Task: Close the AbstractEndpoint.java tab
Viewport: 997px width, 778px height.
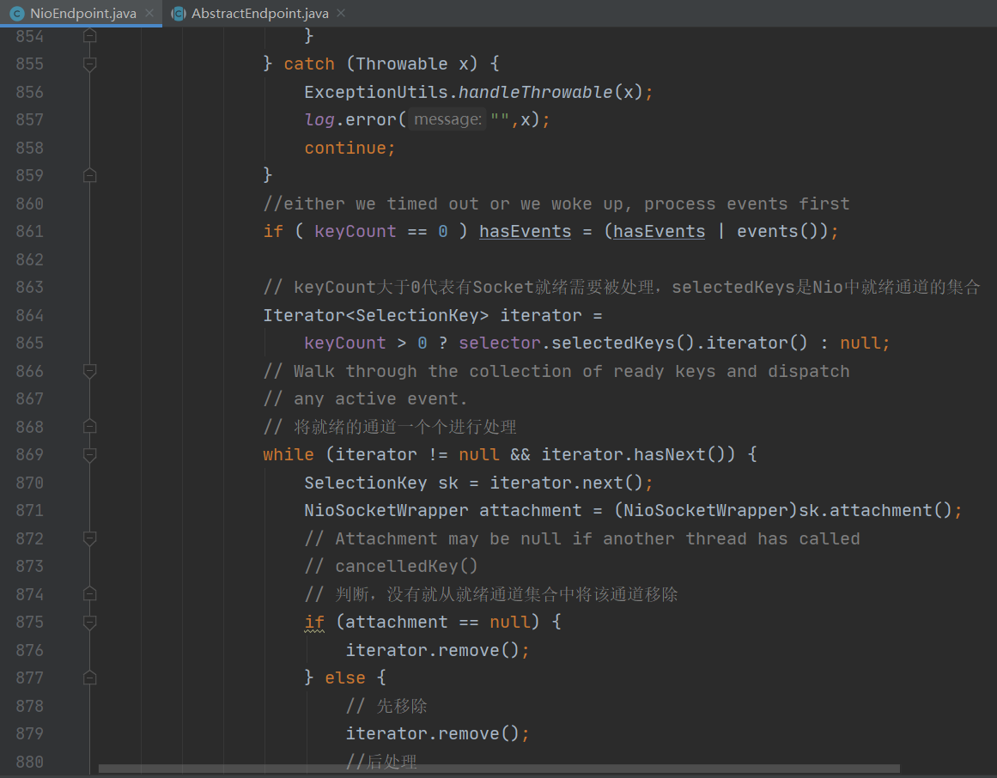Action: (x=341, y=14)
